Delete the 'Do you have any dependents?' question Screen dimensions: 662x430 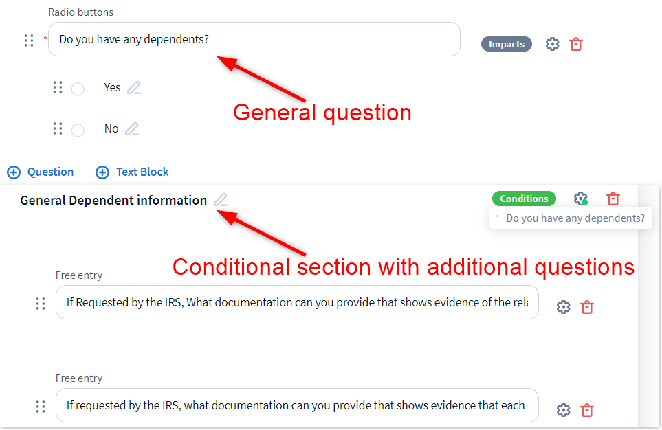(576, 44)
